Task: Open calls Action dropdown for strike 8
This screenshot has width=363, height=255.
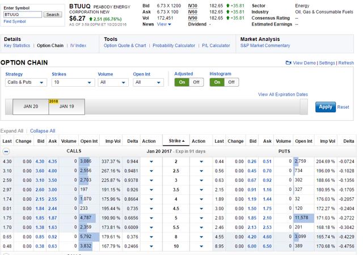Action: click(151, 237)
